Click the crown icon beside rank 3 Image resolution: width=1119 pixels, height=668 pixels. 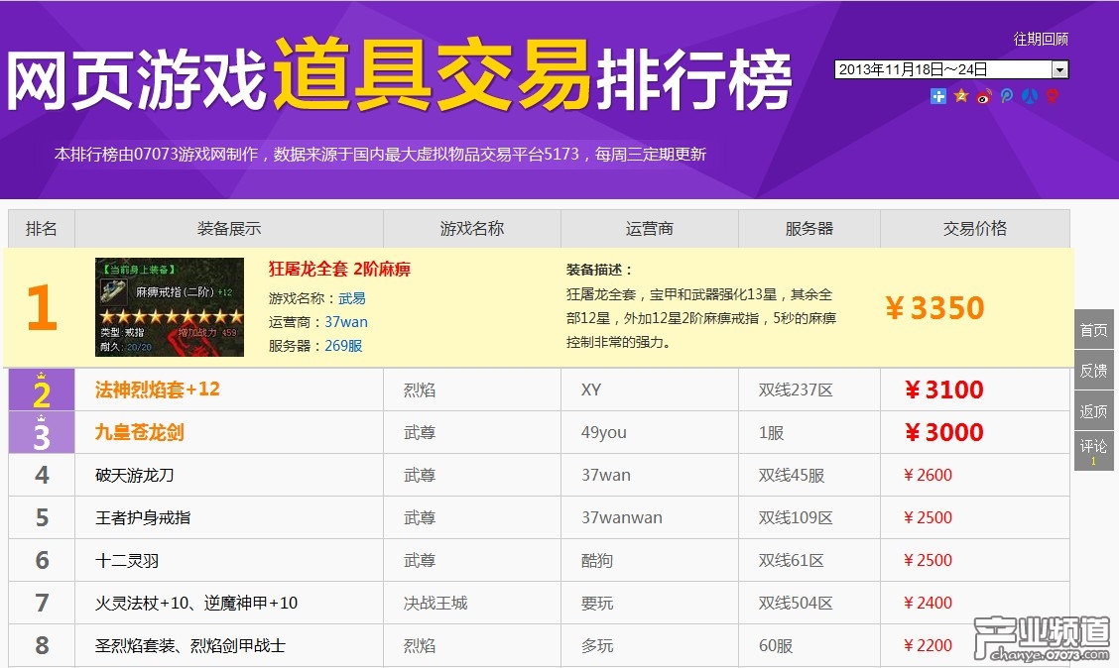pyautogui.click(x=40, y=420)
